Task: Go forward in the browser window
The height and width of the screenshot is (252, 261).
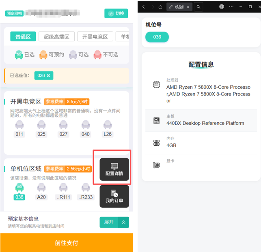Action: (153, 7)
